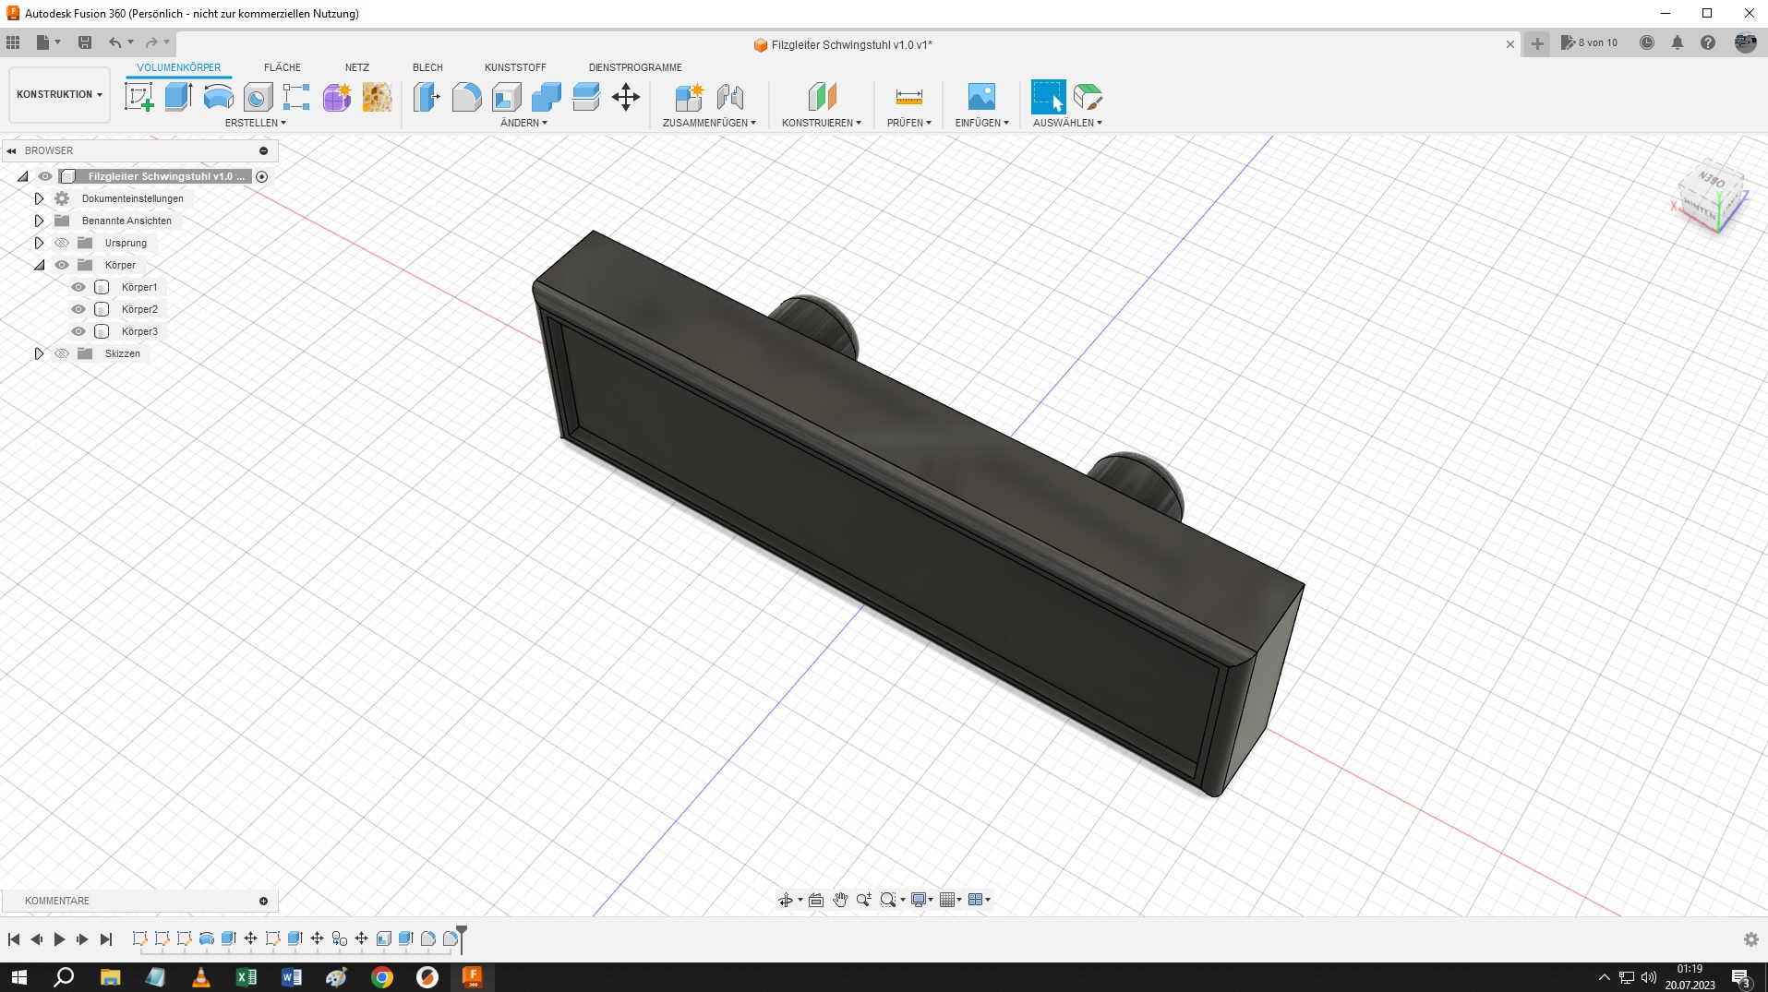
Task: Select the Move/Copy cross-arrow tool
Action: coord(626,97)
